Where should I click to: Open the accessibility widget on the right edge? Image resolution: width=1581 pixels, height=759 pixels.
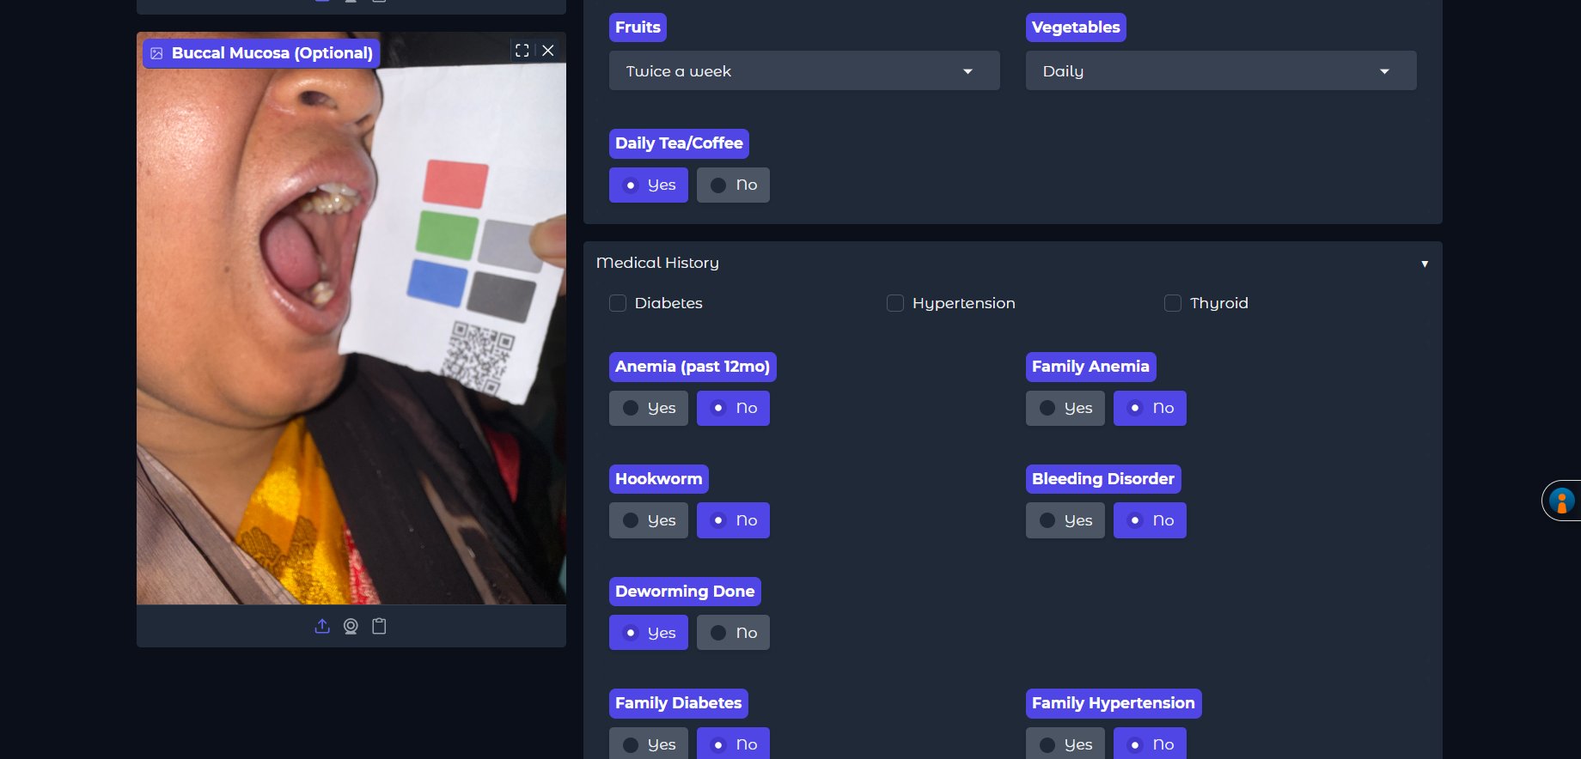(x=1560, y=501)
